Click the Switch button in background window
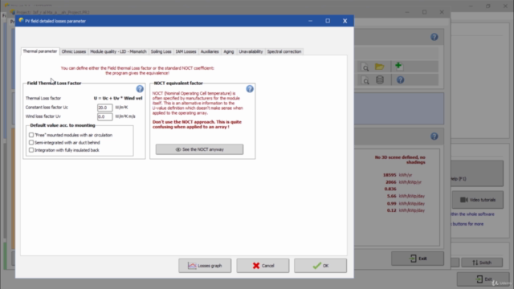This screenshot has width=514, height=289. 482,263
